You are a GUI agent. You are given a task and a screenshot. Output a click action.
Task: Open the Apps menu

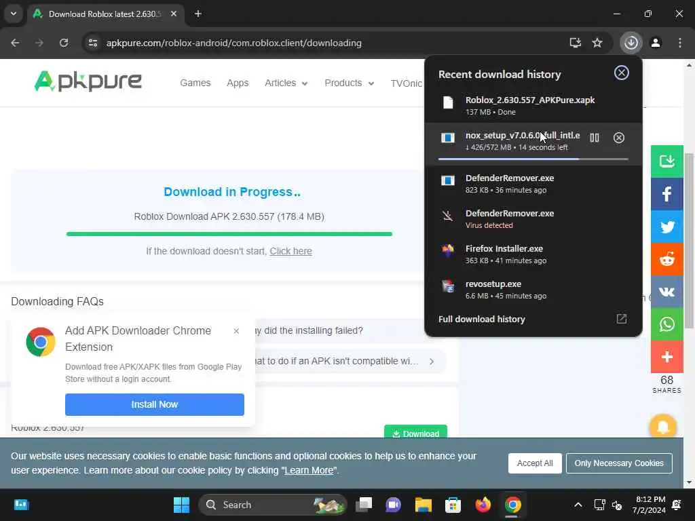[x=238, y=83]
